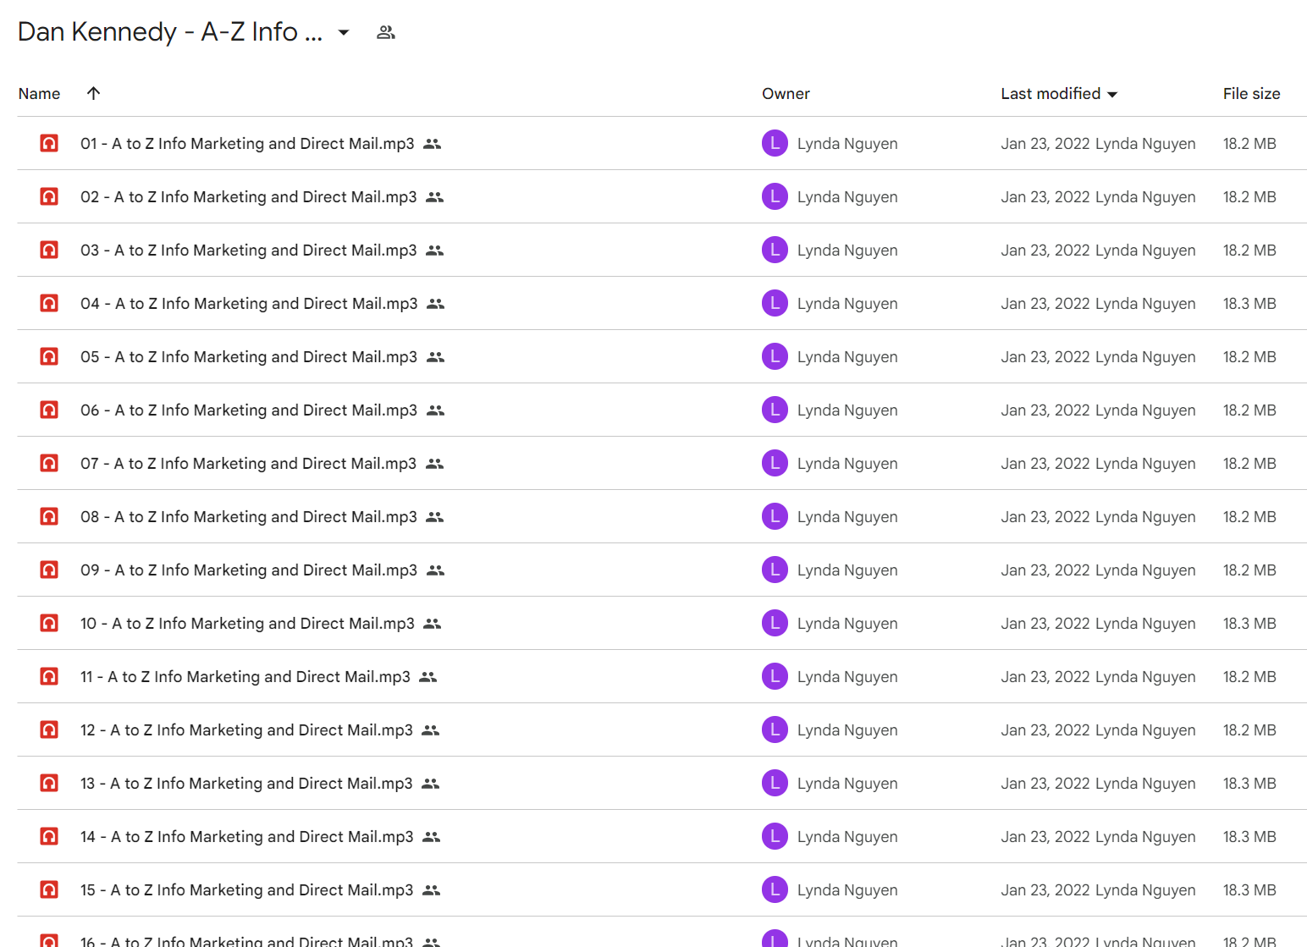The image size is (1307, 947).
Task: Reverse sort order with the Name arrow
Action: 94,93
